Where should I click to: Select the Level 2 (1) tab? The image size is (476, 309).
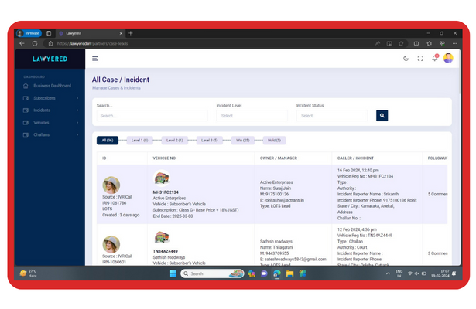click(x=175, y=141)
